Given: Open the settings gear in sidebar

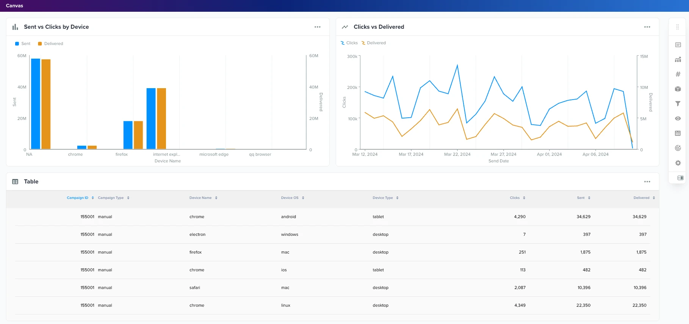Looking at the screenshot, I should [x=678, y=163].
